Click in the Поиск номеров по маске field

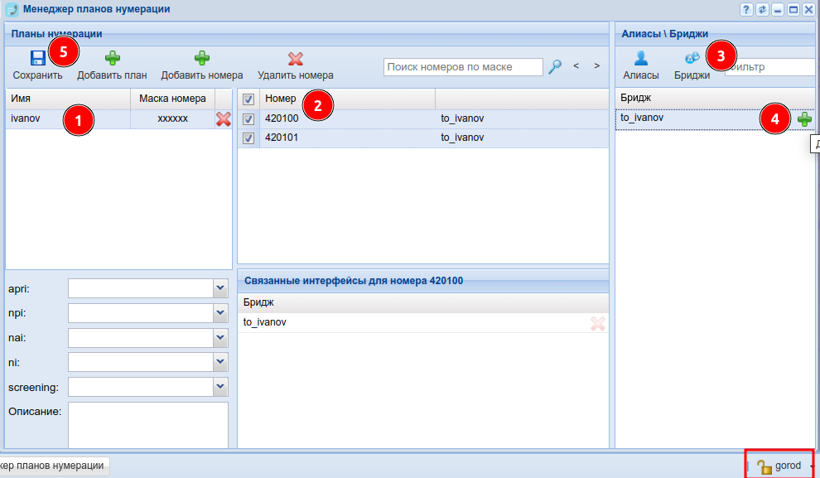coord(463,67)
